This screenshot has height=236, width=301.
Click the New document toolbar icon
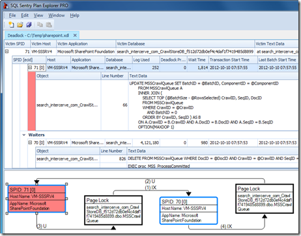pyautogui.click(x=11, y=25)
